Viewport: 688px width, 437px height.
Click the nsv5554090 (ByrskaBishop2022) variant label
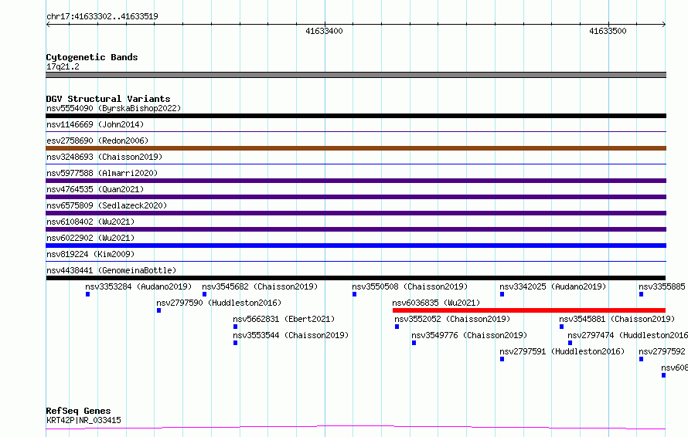(114, 108)
